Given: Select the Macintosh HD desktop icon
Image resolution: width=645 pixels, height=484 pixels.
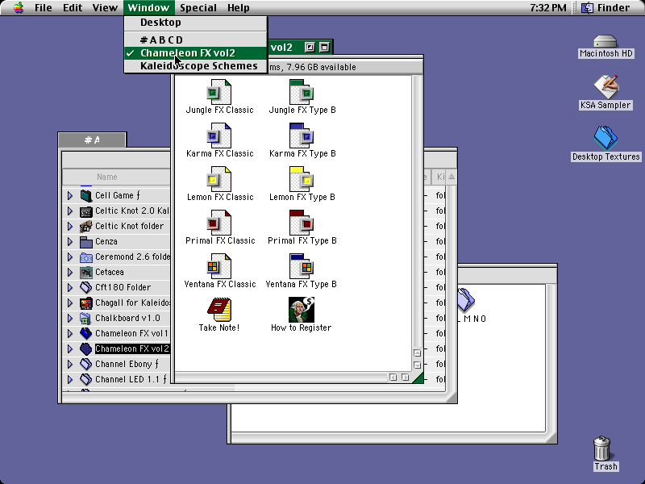Looking at the screenshot, I should point(605,42).
